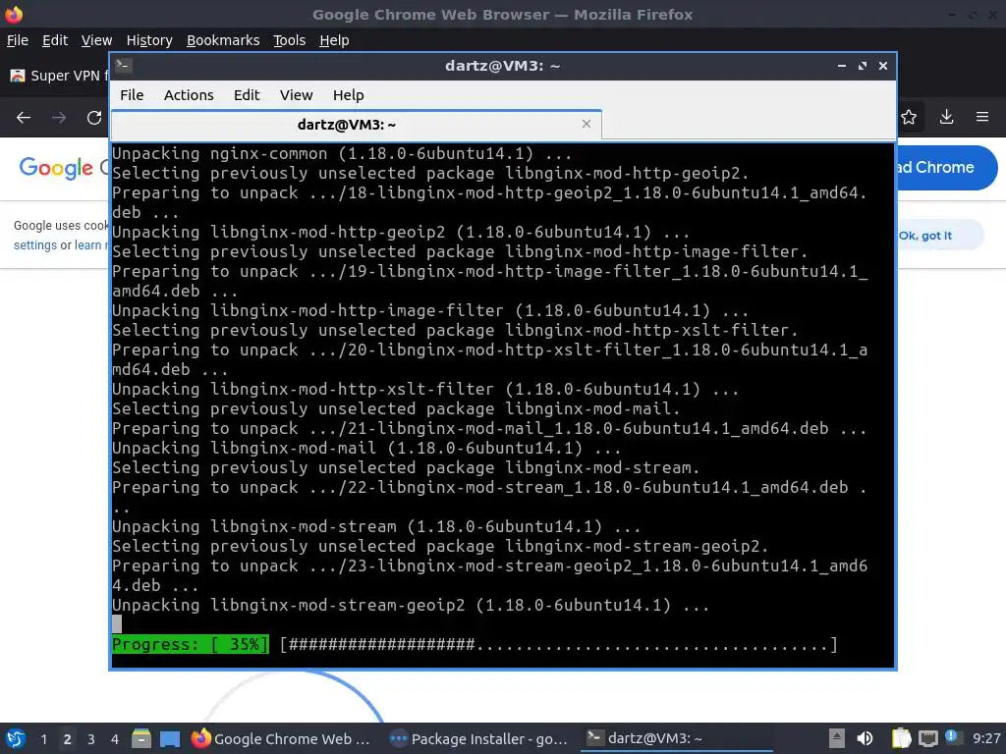Close the dartz@VM3 terminal tab
Image resolution: width=1006 pixels, height=754 pixels.
(x=586, y=124)
